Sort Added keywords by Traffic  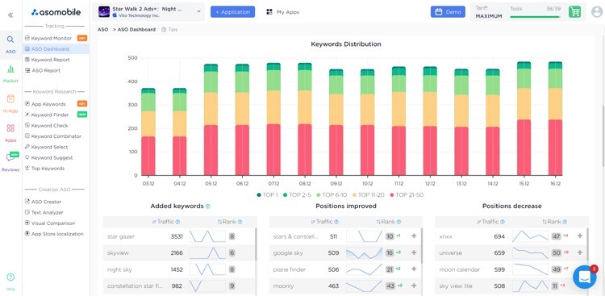point(166,222)
